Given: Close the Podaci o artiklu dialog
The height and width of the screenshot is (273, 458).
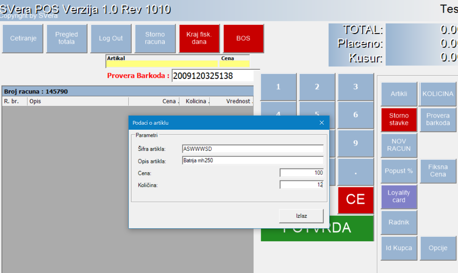Looking at the screenshot, I should (321, 123).
